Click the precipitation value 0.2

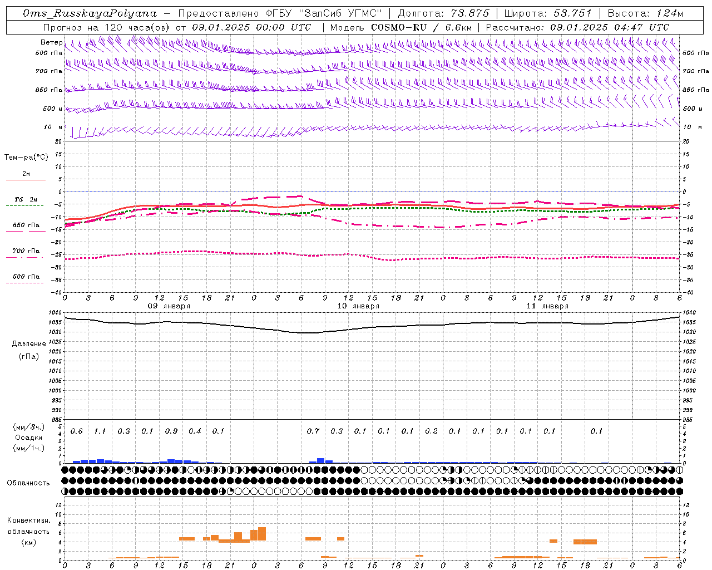click(431, 431)
